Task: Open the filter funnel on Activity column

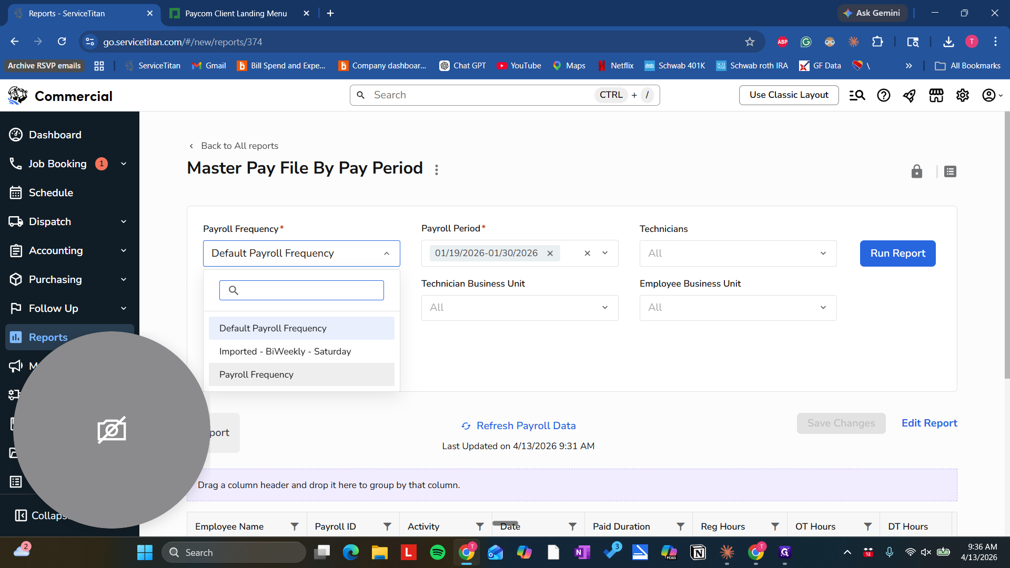Action: 480,526
